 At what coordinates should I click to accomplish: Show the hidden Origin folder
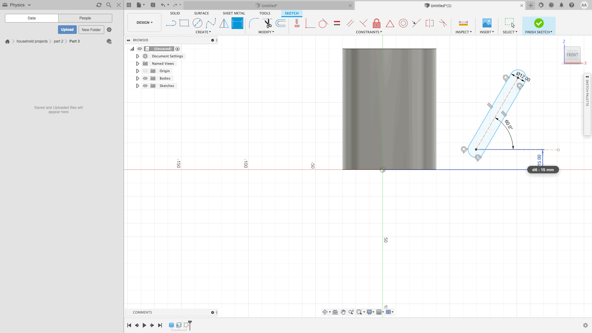tap(145, 71)
